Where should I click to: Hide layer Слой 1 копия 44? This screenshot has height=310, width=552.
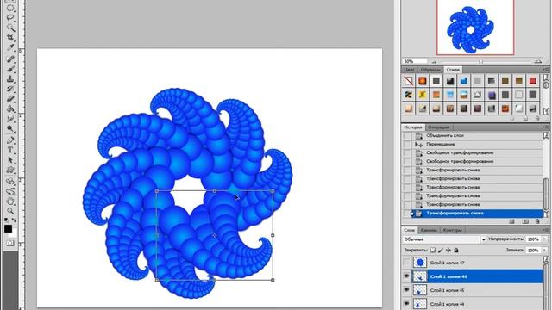point(406,304)
